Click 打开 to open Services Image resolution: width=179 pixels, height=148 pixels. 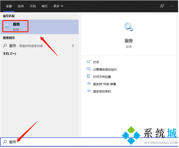pos(96,62)
